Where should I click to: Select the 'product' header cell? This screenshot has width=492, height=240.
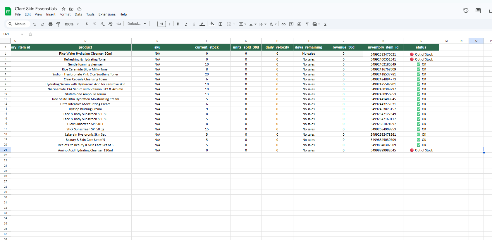click(85, 47)
